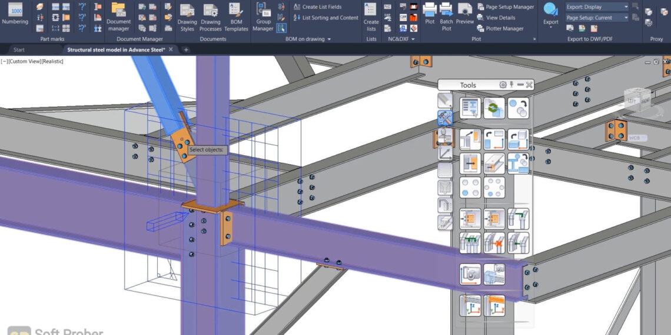671x335 pixels.
Task: Open the WCS coordinate system dropdown
Action: (x=637, y=138)
